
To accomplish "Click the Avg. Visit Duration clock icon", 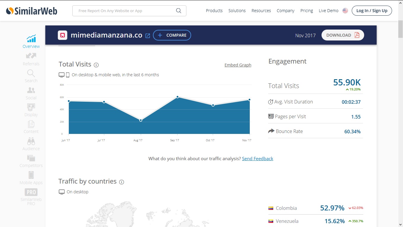I will tap(271, 102).
